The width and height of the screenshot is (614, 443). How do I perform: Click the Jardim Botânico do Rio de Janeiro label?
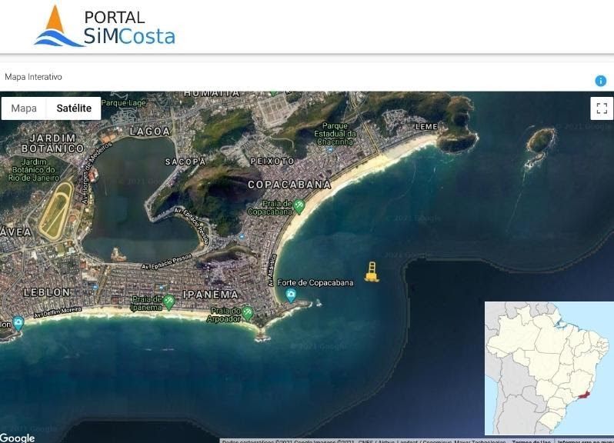pos(34,169)
